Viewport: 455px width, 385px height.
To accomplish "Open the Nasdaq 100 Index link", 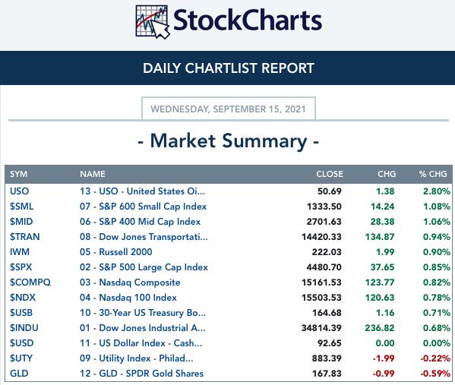I will tap(128, 298).
